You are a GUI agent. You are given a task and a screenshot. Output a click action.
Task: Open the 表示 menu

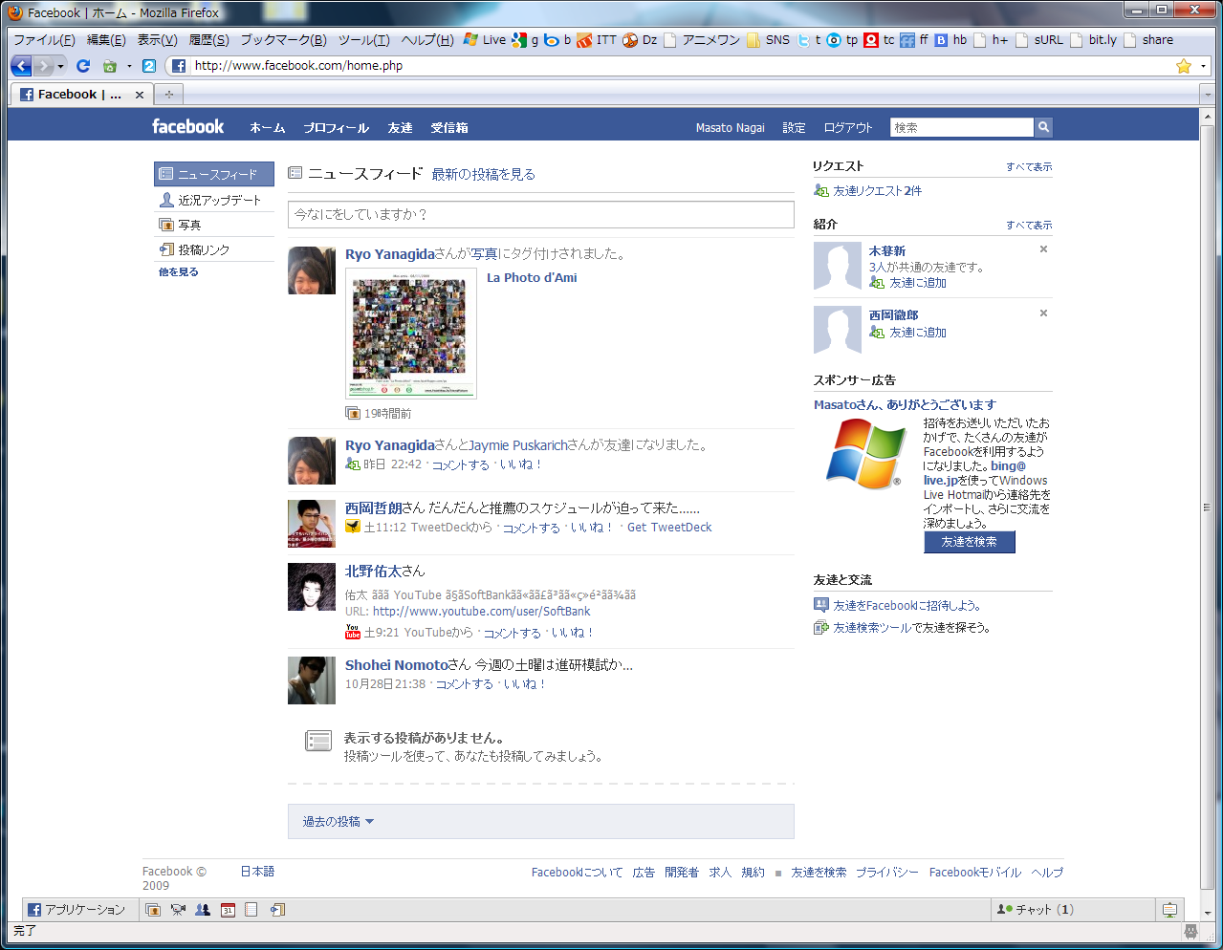click(157, 40)
